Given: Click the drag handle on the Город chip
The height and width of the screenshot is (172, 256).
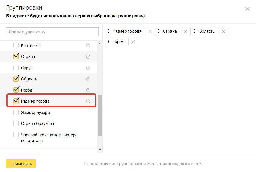Looking at the screenshot, I should click(x=109, y=41).
